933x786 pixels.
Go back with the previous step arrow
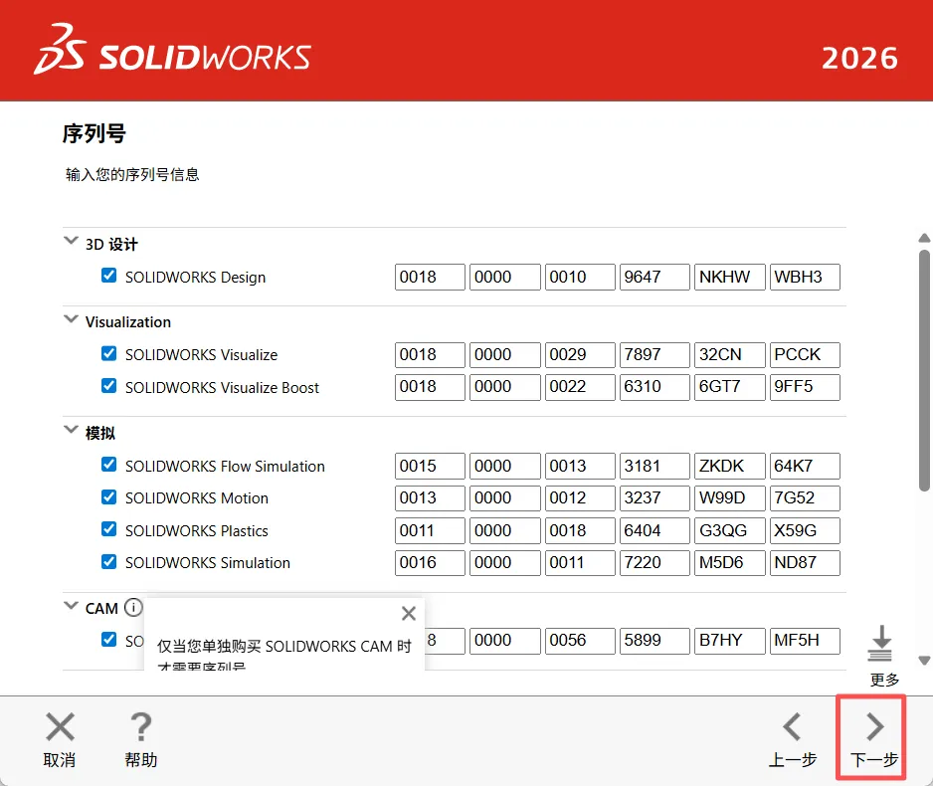(x=792, y=726)
